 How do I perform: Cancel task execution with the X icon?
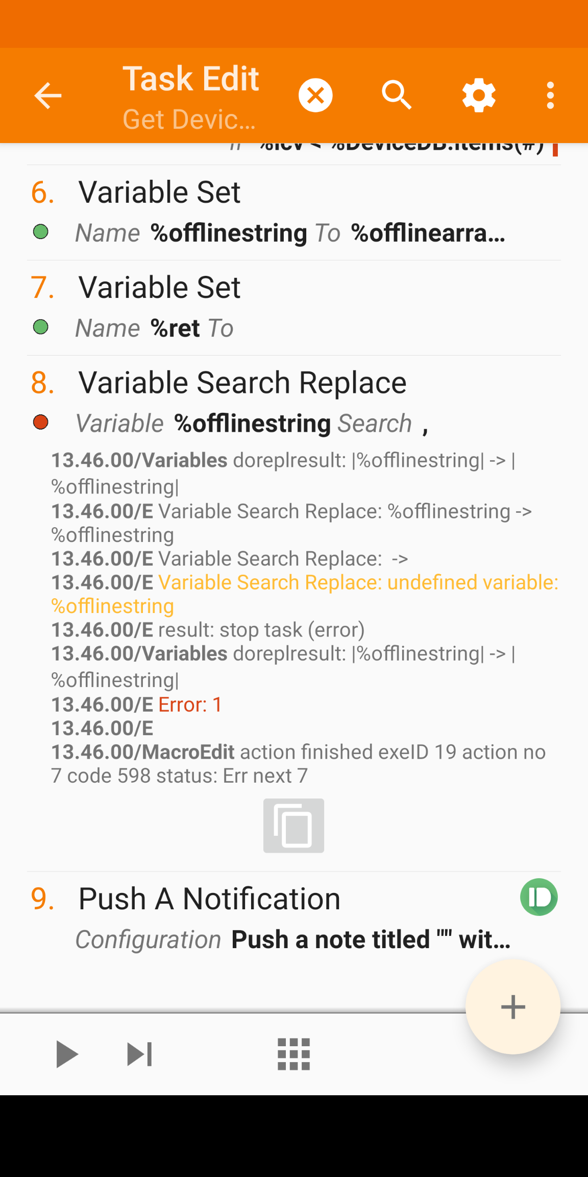click(x=315, y=95)
